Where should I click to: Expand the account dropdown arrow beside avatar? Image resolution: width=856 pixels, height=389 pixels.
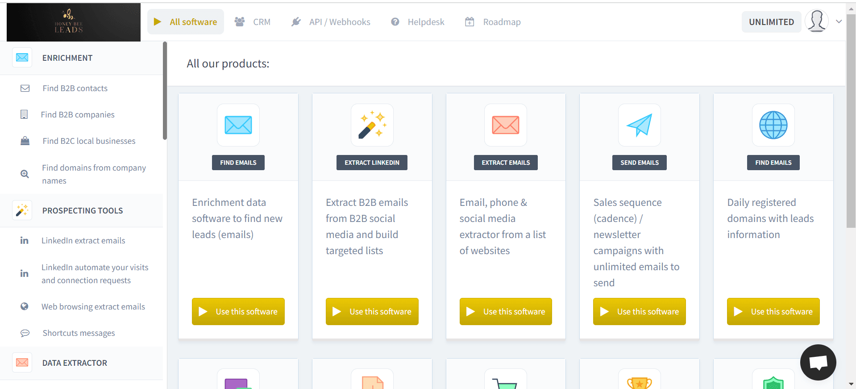point(839,21)
